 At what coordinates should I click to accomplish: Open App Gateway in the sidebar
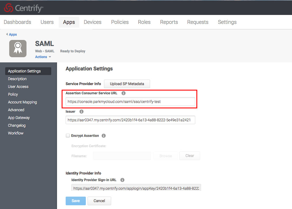(x=19, y=118)
